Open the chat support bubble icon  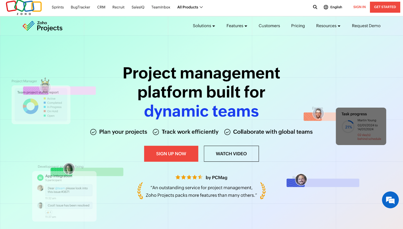(x=390, y=200)
